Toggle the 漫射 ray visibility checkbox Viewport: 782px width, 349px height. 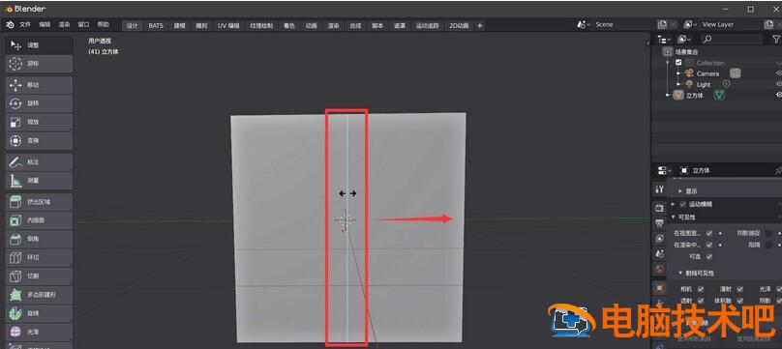[x=740, y=289]
